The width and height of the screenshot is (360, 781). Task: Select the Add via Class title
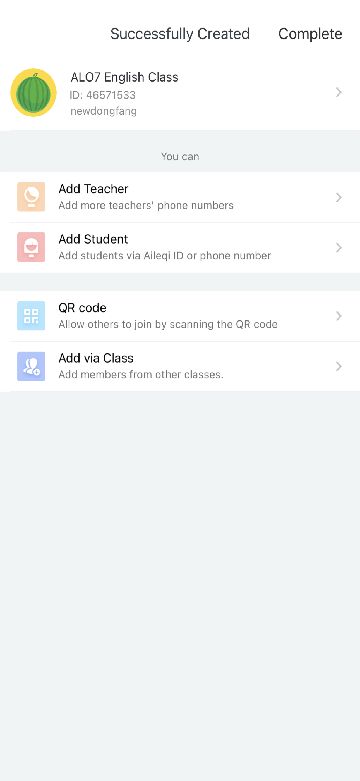click(96, 358)
